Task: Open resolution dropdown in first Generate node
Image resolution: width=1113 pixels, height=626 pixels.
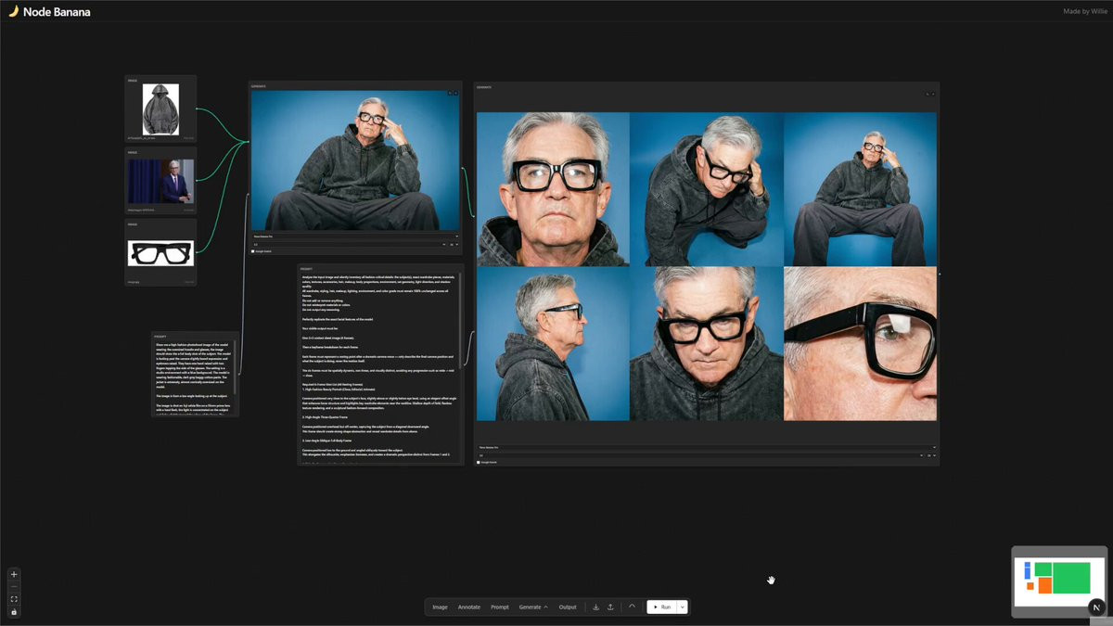Action: [454, 245]
